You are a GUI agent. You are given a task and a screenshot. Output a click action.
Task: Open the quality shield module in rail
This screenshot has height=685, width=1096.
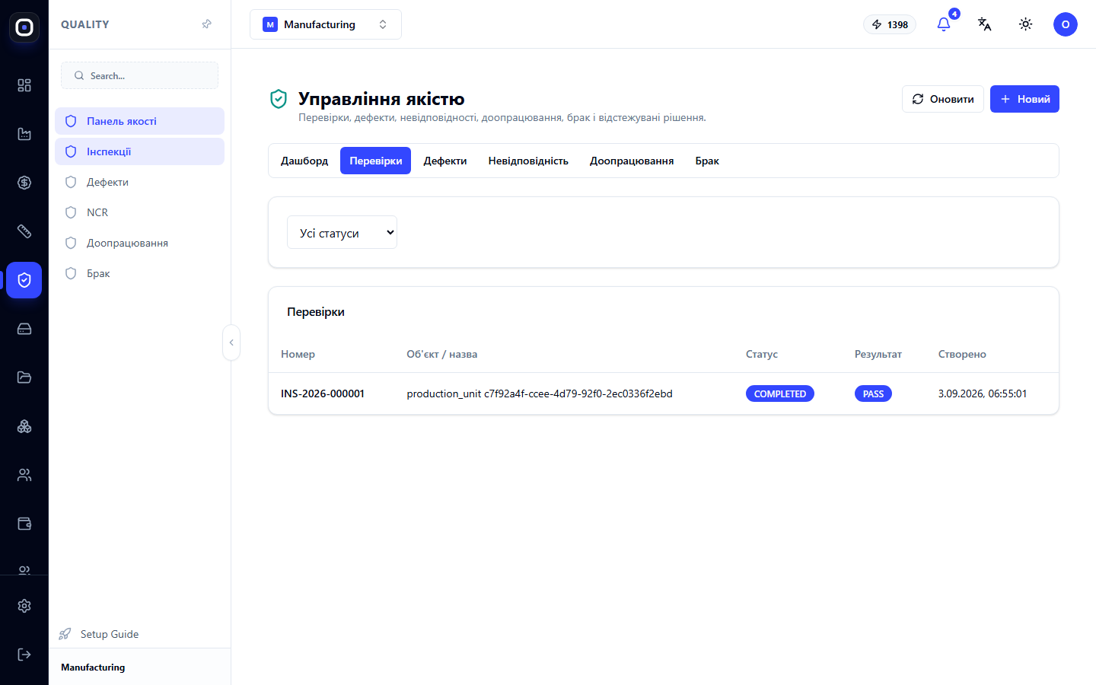pyautogui.click(x=24, y=280)
